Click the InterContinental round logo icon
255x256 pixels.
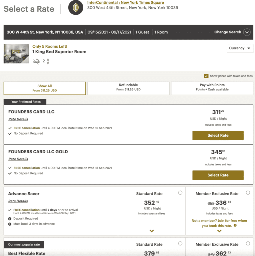point(76,8)
